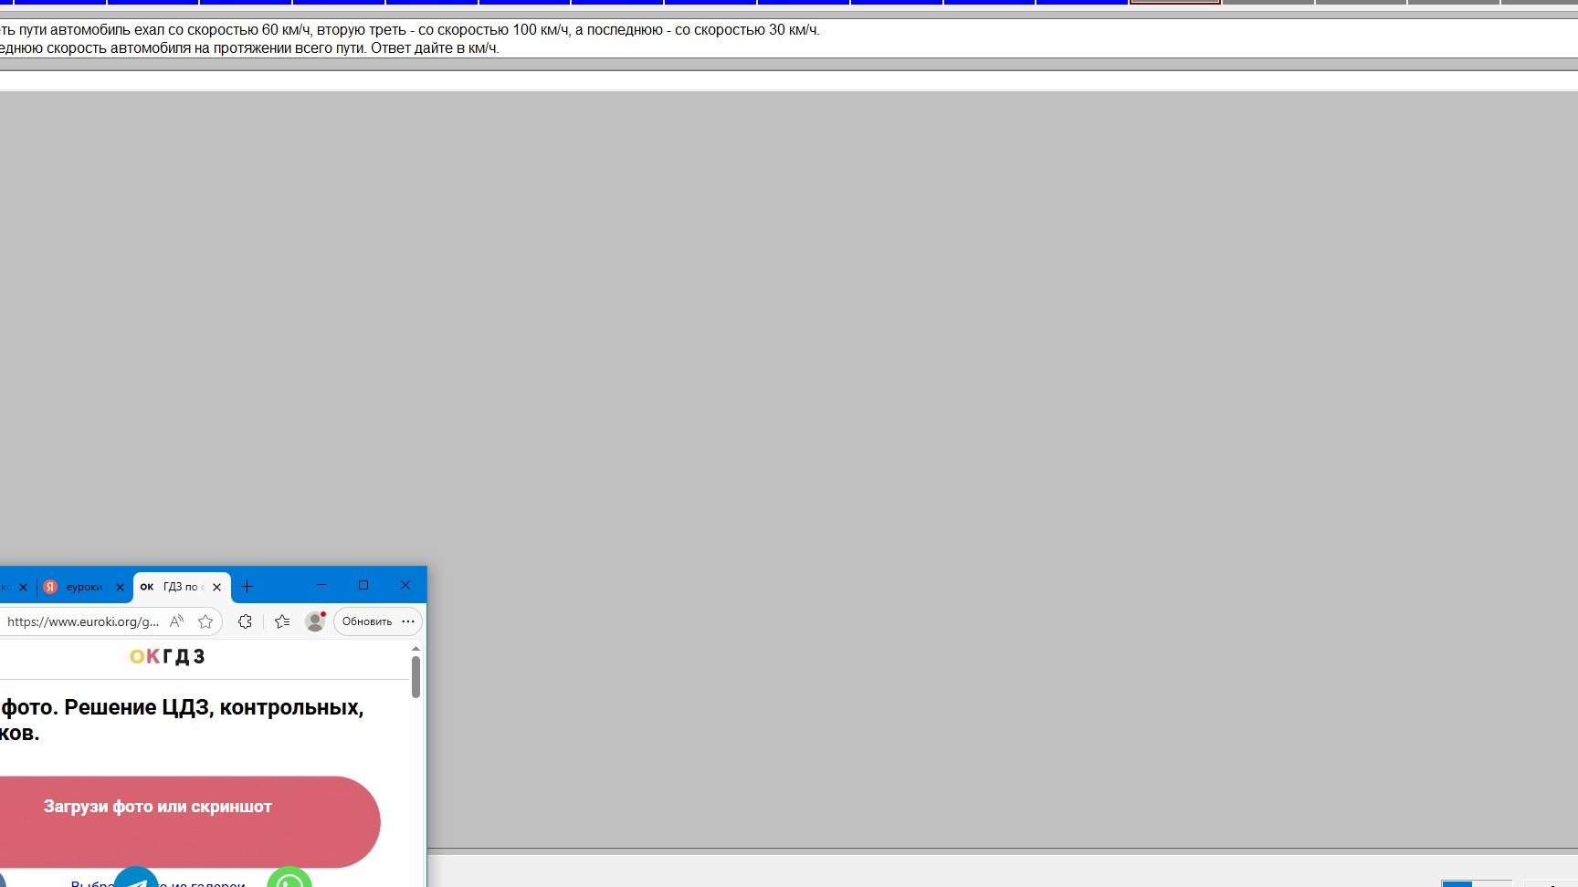Screen dimensions: 1578x887
Task: Click the euroki.org address bar
Action: (83, 621)
